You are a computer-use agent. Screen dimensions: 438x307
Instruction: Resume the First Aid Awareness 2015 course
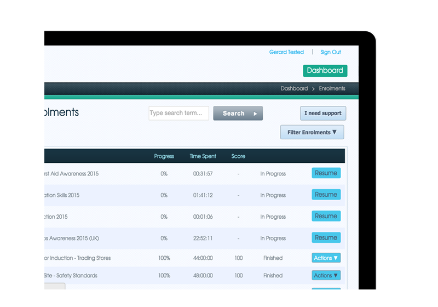click(326, 173)
